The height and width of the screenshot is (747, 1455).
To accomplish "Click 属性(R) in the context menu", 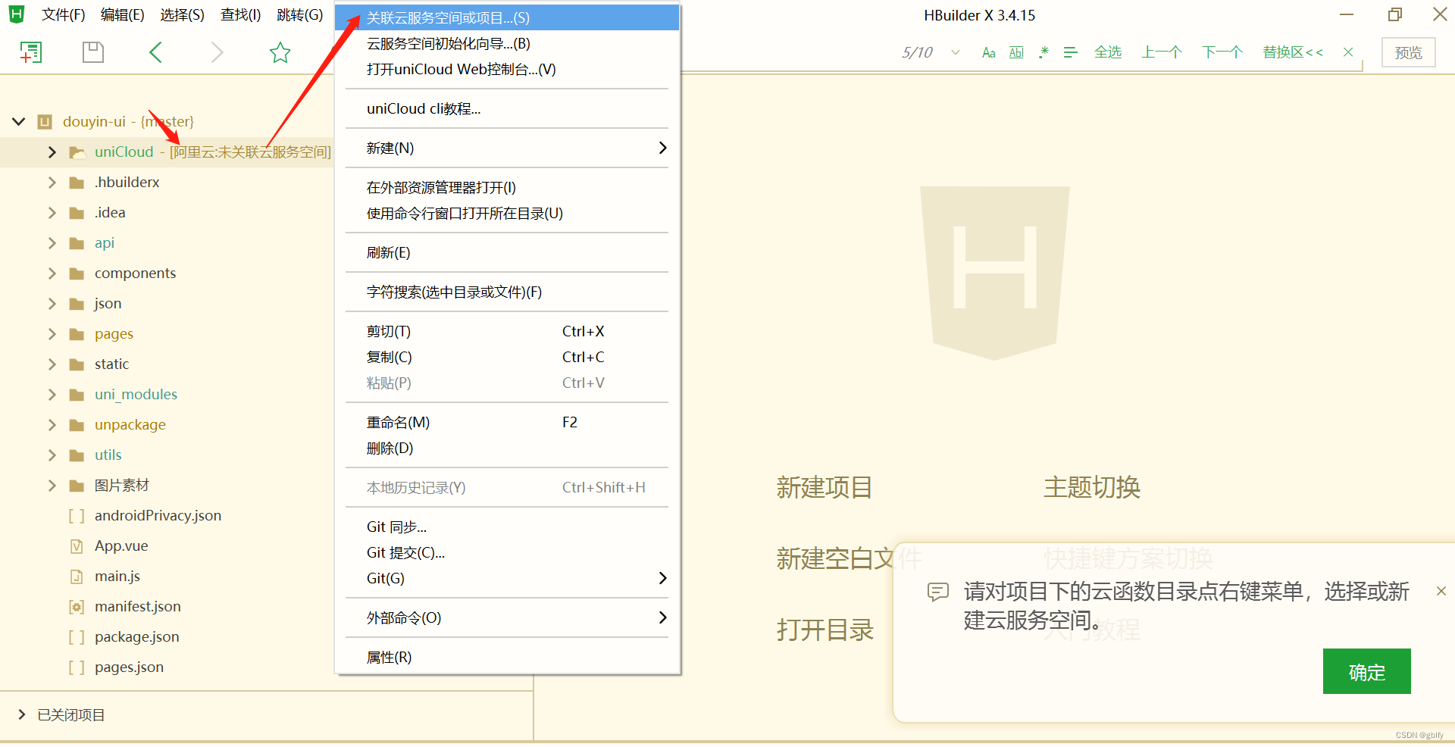I will point(507,657).
